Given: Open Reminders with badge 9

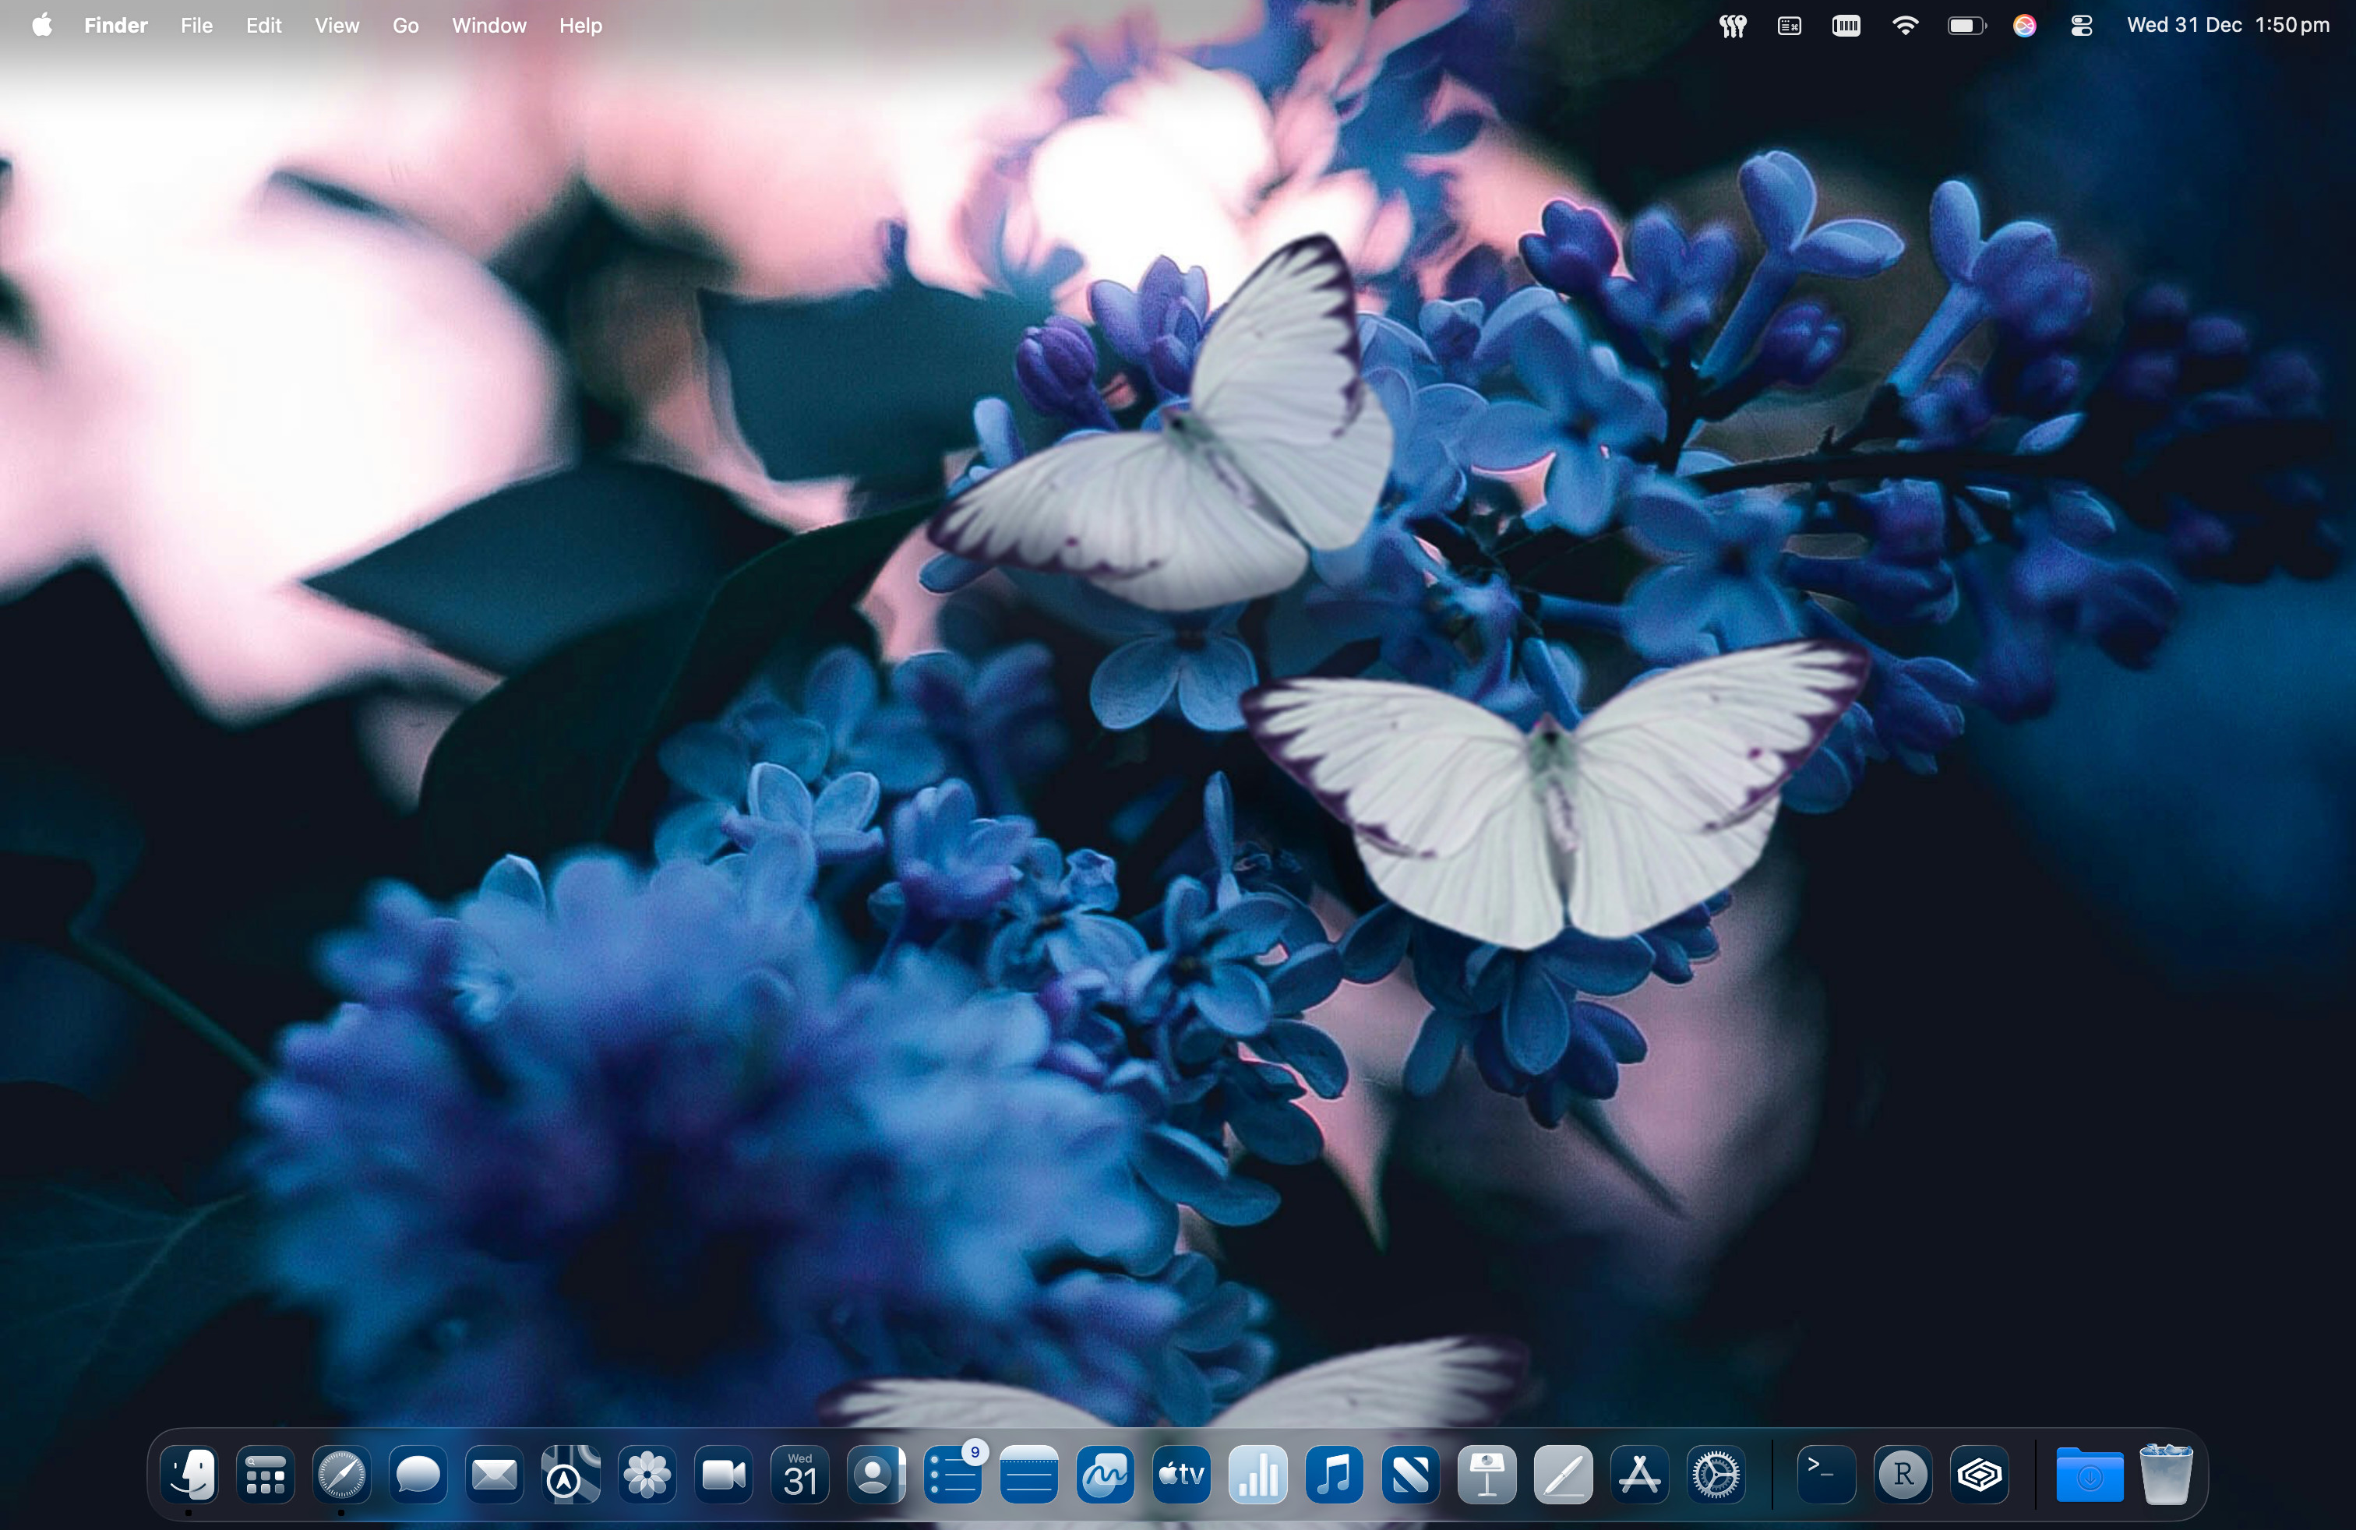Looking at the screenshot, I should coord(952,1475).
